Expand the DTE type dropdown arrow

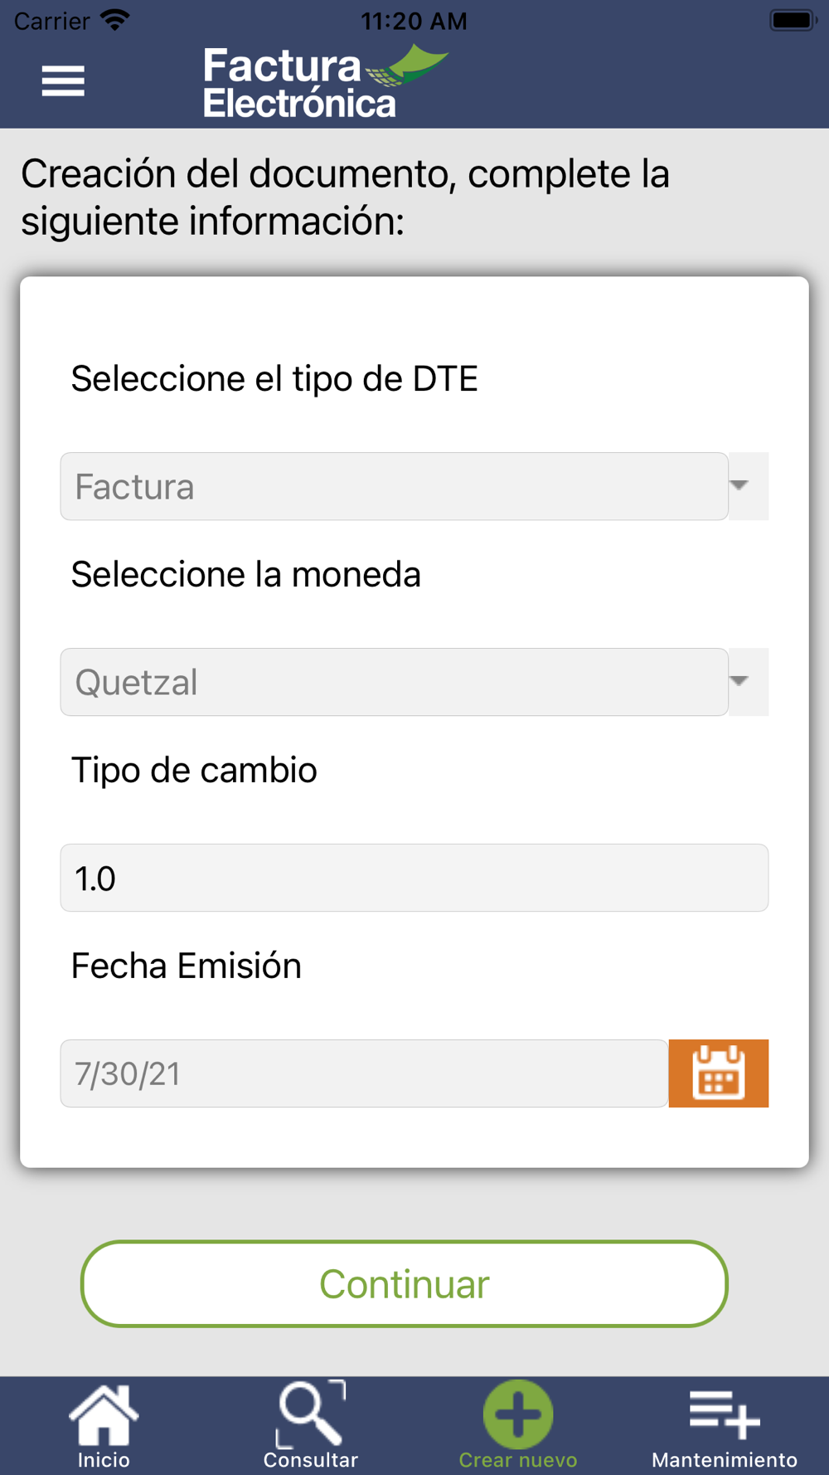[740, 486]
